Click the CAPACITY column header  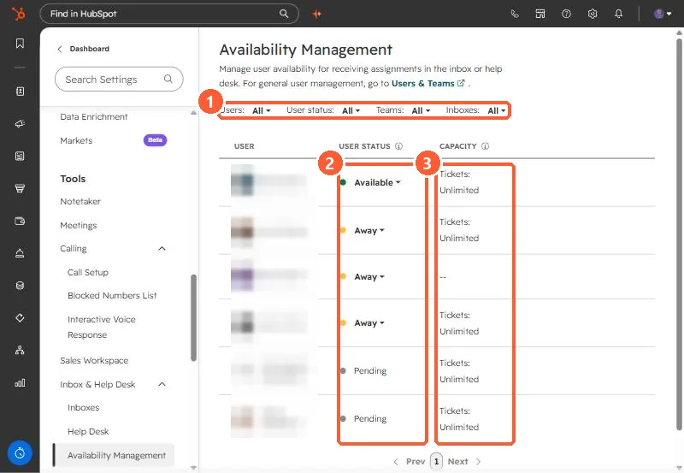pos(458,146)
